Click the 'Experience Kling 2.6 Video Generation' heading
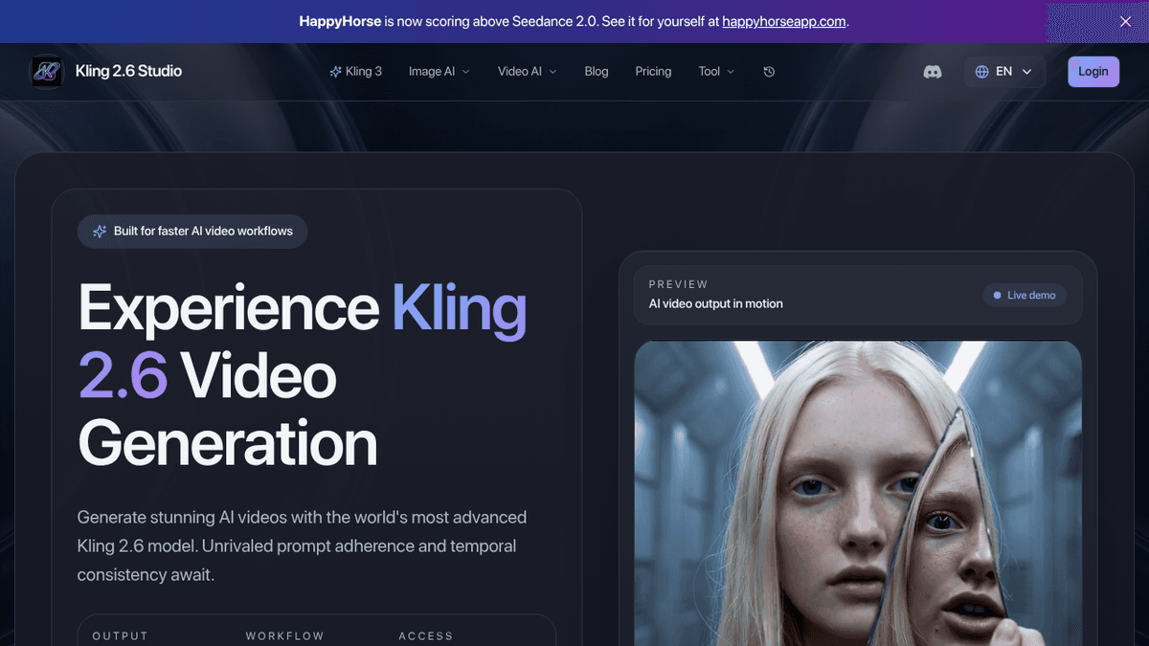 click(x=303, y=375)
